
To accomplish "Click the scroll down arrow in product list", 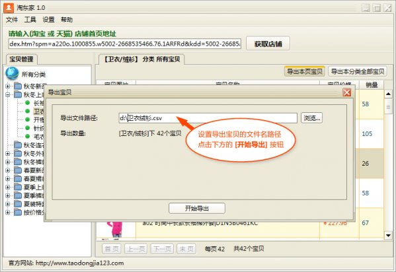I will (x=388, y=236).
